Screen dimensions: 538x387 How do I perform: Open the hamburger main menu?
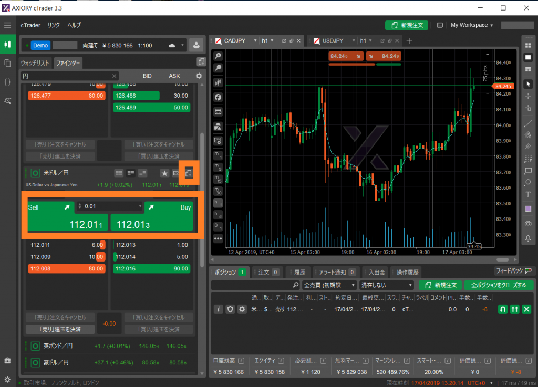pos(7,25)
